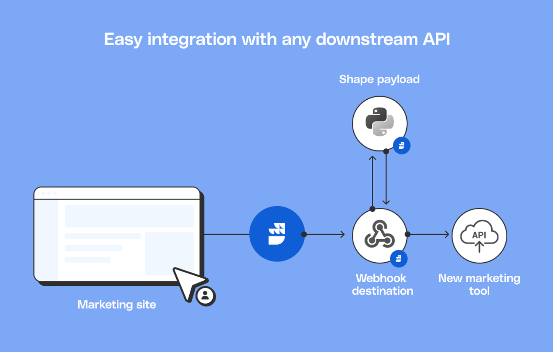Click the webhook icon circle
Viewport: 553px width, 352px height.
click(x=379, y=235)
